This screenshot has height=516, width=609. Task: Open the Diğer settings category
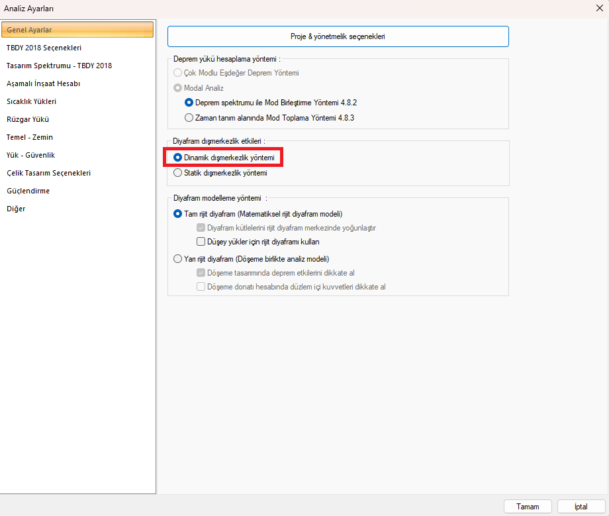(x=16, y=209)
